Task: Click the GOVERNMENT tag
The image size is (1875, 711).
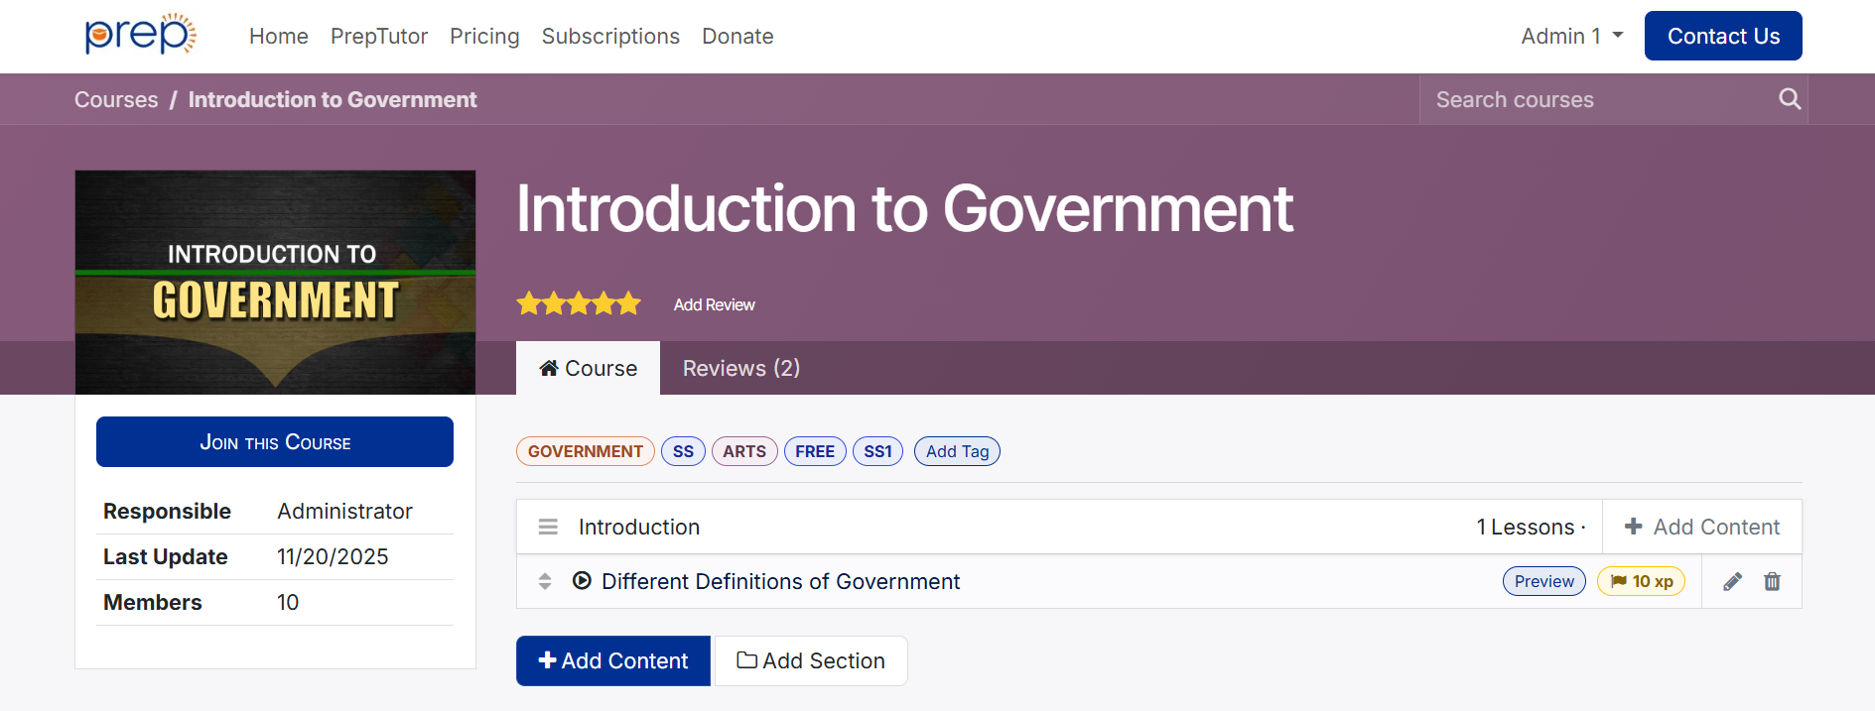Action: pyautogui.click(x=586, y=451)
